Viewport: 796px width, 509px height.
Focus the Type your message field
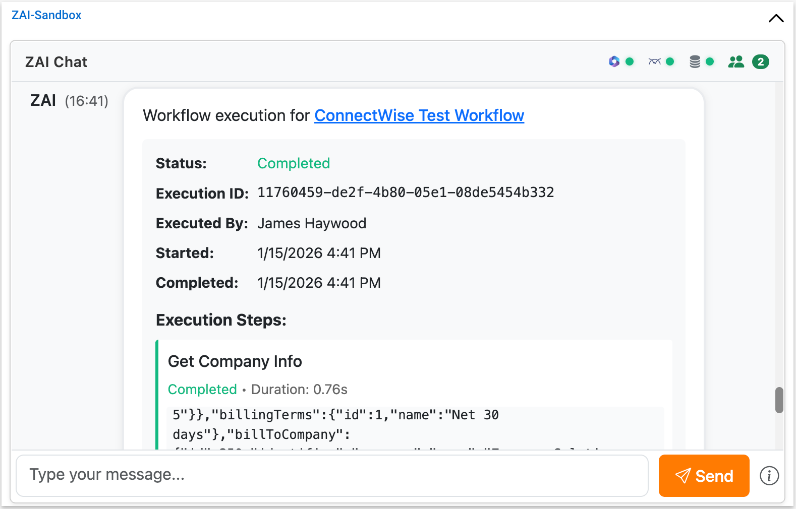coord(332,476)
